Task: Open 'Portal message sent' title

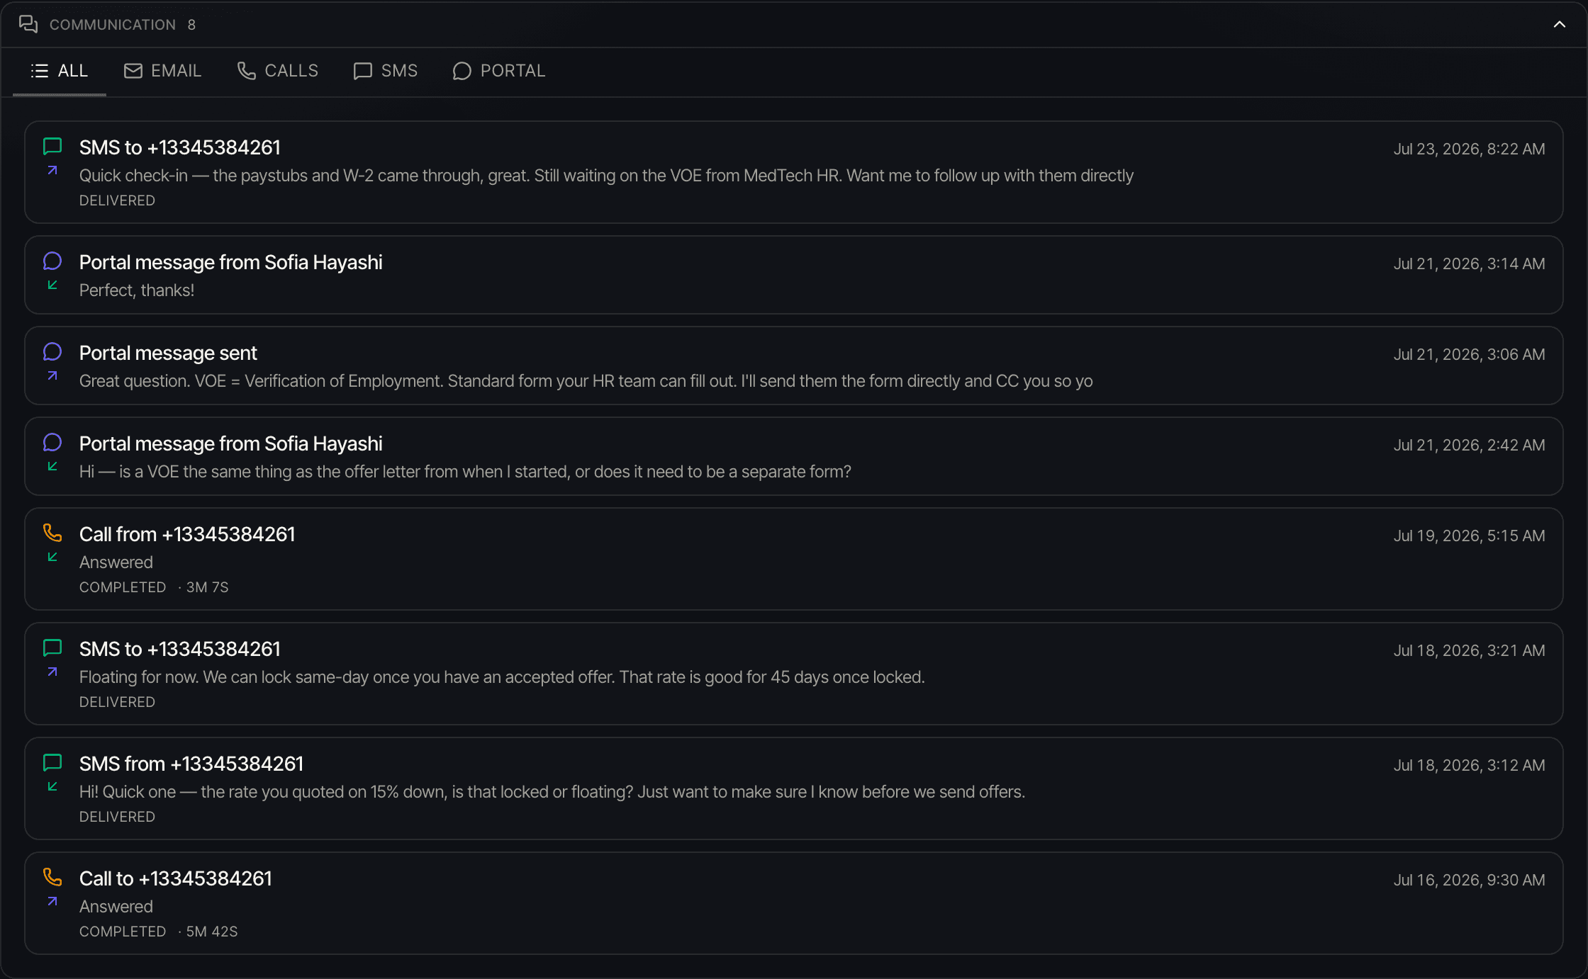Action: pos(168,353)
